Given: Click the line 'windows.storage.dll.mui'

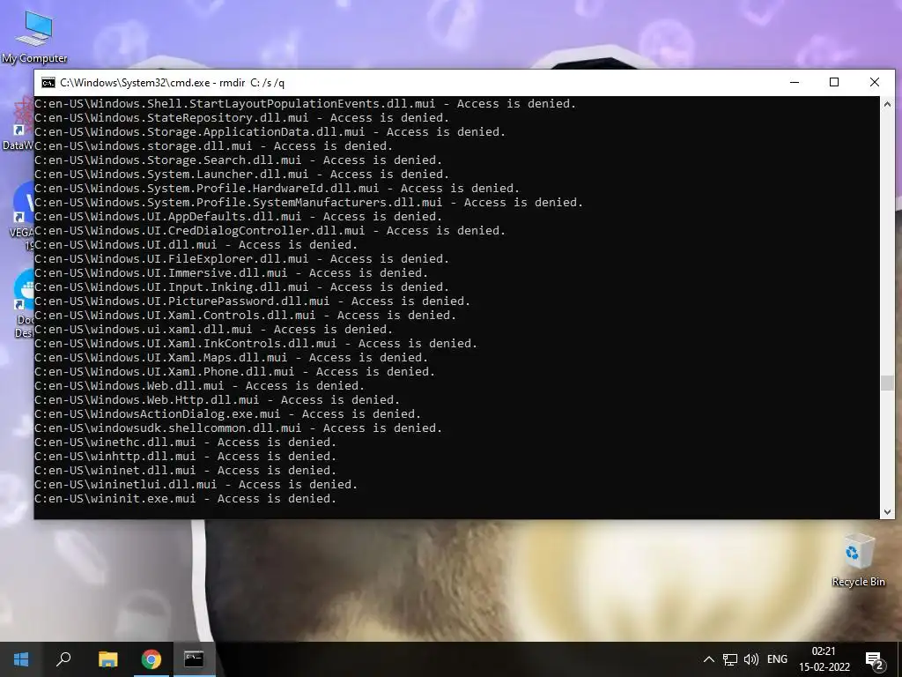Looking at the screenshot, I should click(x=213, y=146).
